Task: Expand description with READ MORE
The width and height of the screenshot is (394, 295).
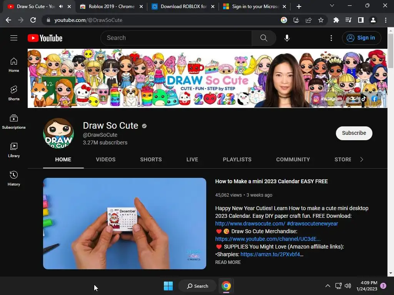Action: [x=228, y=262]
